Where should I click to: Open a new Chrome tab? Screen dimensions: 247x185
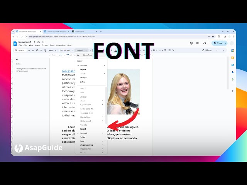point(101,32)
